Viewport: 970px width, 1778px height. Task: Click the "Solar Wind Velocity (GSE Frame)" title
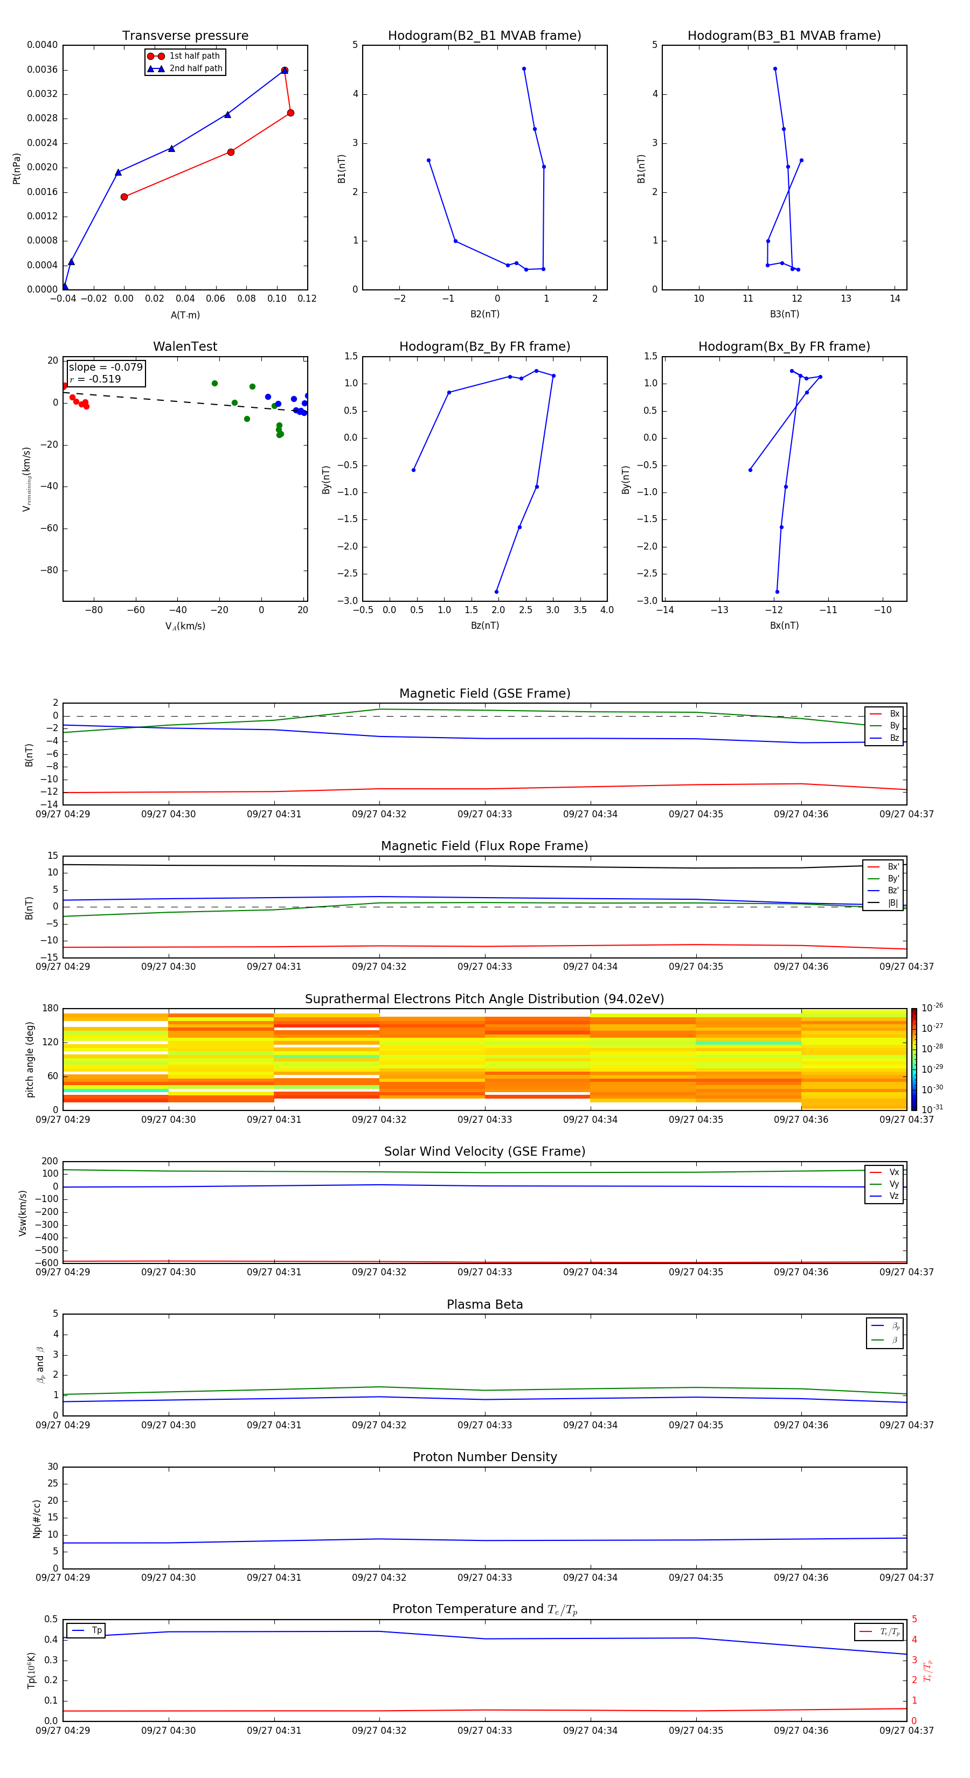click(484, 1152)
